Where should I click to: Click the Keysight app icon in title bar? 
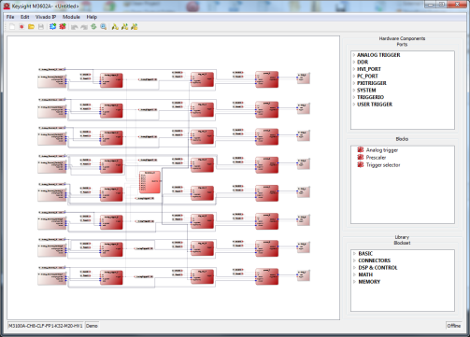7,6
